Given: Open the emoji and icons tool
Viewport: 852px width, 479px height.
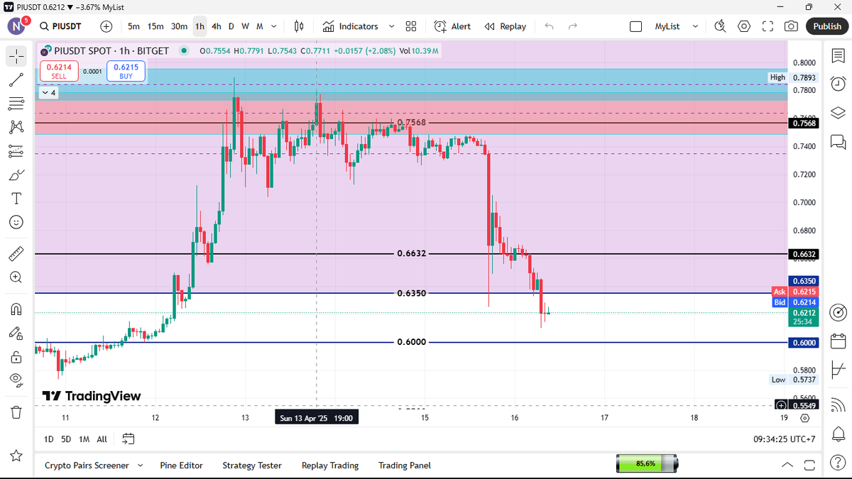Looking at the screenshot, I should [16, 222].
